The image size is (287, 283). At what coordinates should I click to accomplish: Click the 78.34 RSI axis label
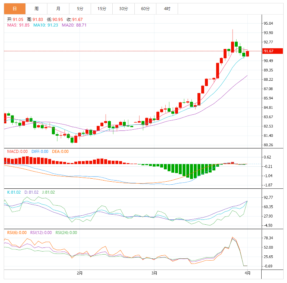[268, 238]
